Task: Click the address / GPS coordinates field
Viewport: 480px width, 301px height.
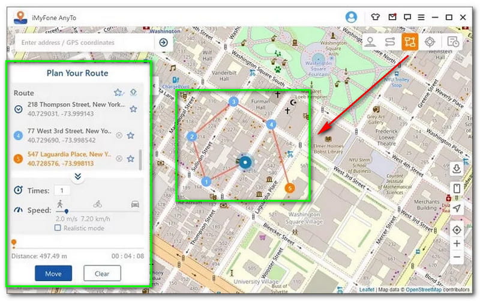Action: pyautogui.click(x=86, y=43)
